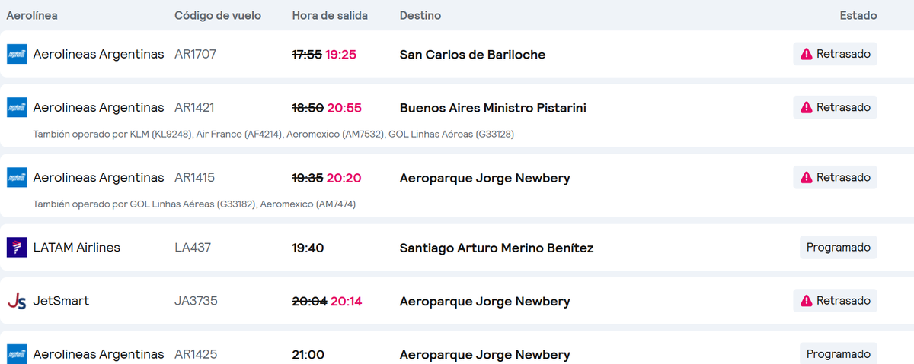Click the airline logo beside flight AR1421
The image size is (914, 364).
coord(16,107)
